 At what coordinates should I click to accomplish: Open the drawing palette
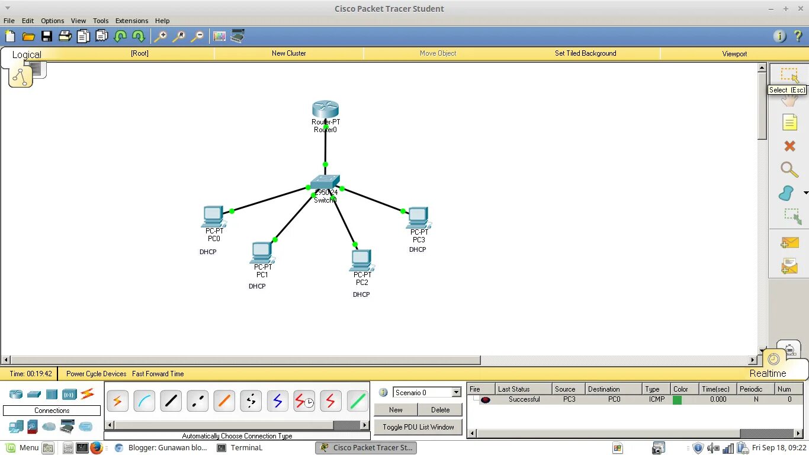[219, 36]
